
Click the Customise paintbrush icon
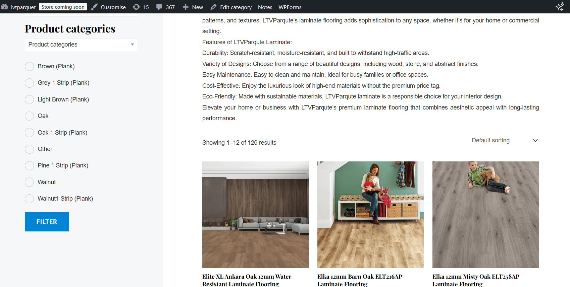(x=94, y=7)
